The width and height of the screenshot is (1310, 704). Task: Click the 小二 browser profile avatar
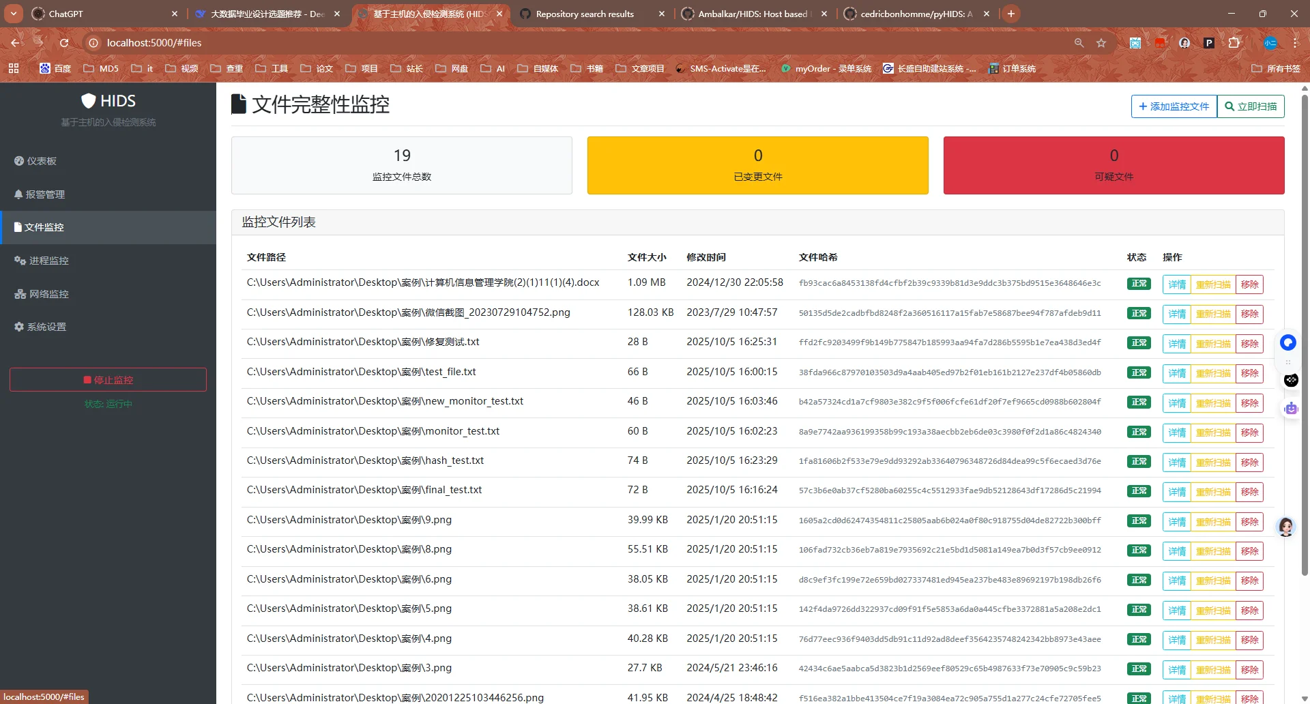pos(1270,42)
